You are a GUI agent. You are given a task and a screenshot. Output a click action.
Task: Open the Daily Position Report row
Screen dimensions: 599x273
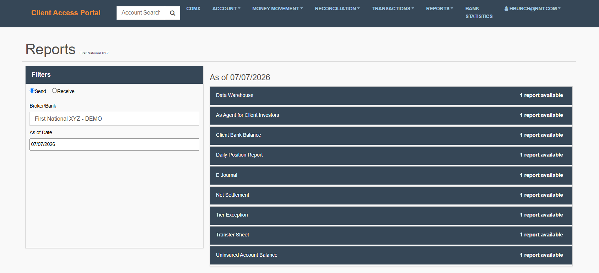391,155
